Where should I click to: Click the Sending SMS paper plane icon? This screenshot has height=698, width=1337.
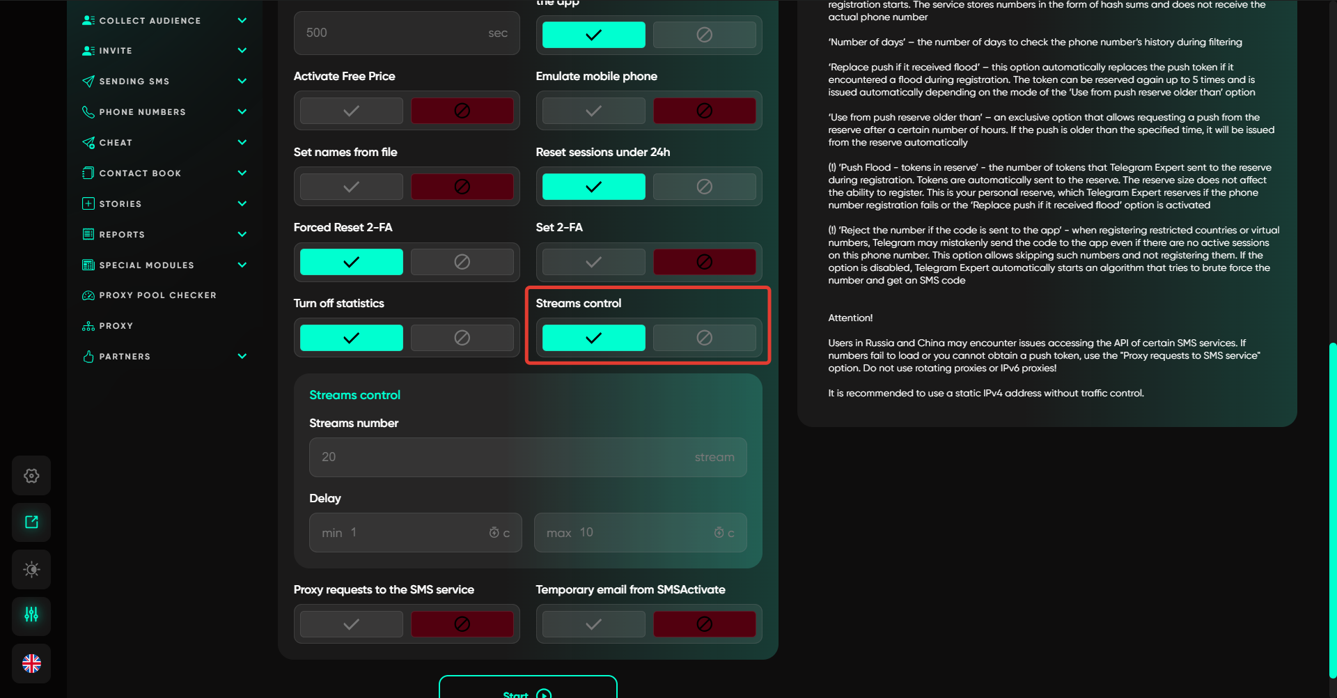coord(88,82)
